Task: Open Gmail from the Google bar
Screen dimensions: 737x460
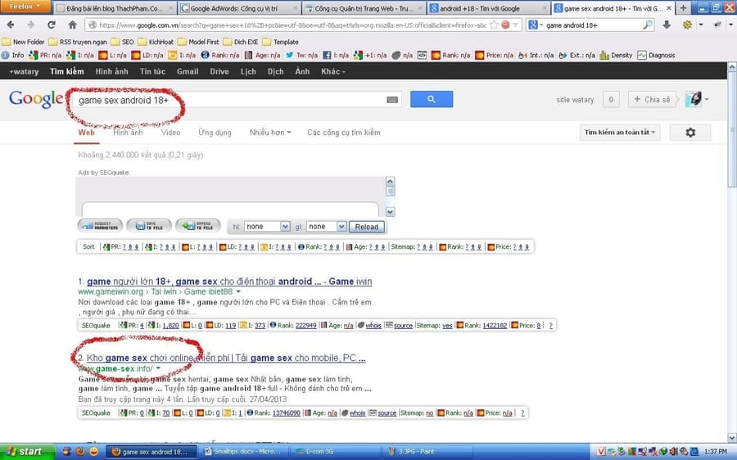Action: pyautogui.click(x=188, y=71)
